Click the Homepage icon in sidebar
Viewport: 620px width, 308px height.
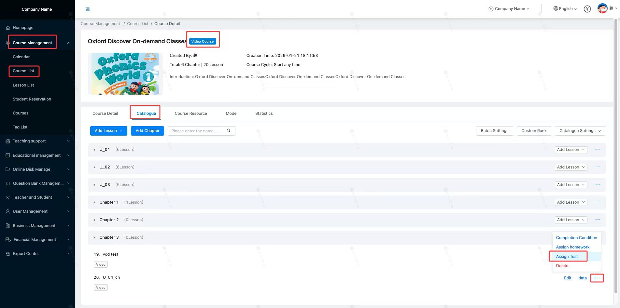coord(8,28)
